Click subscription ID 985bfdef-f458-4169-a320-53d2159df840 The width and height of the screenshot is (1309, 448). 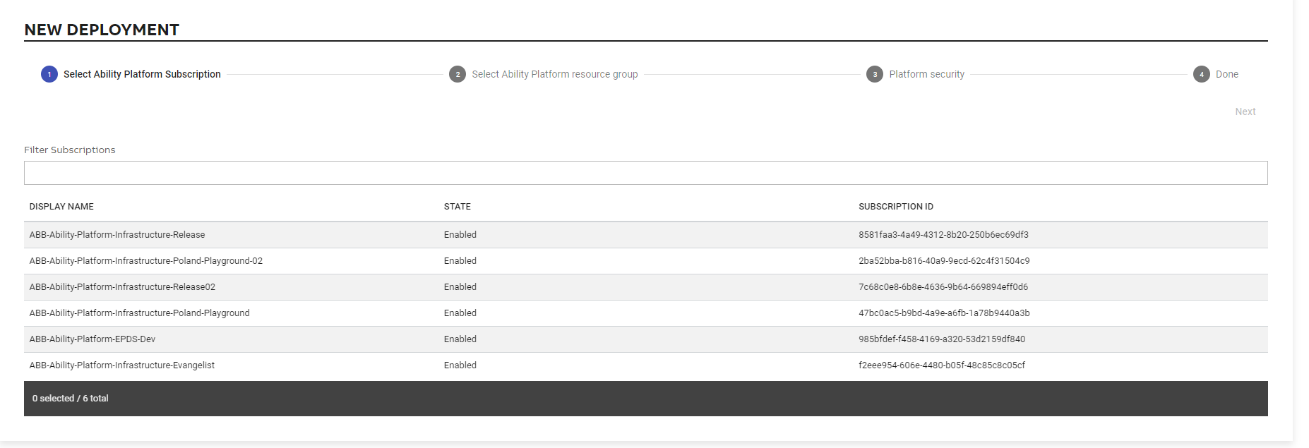(942, 339)
